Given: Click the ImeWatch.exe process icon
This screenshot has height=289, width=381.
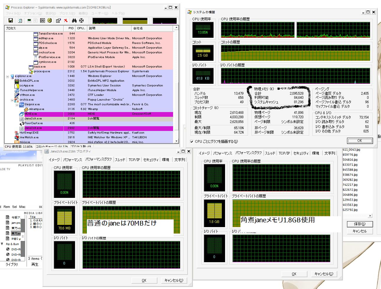Looking at the screenshot, I should point(17,137).
